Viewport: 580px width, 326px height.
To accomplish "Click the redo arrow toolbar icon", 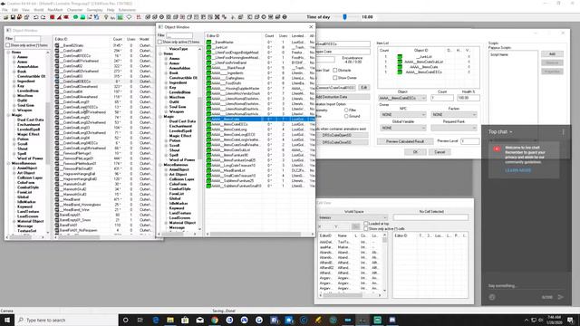I will 43,17.
